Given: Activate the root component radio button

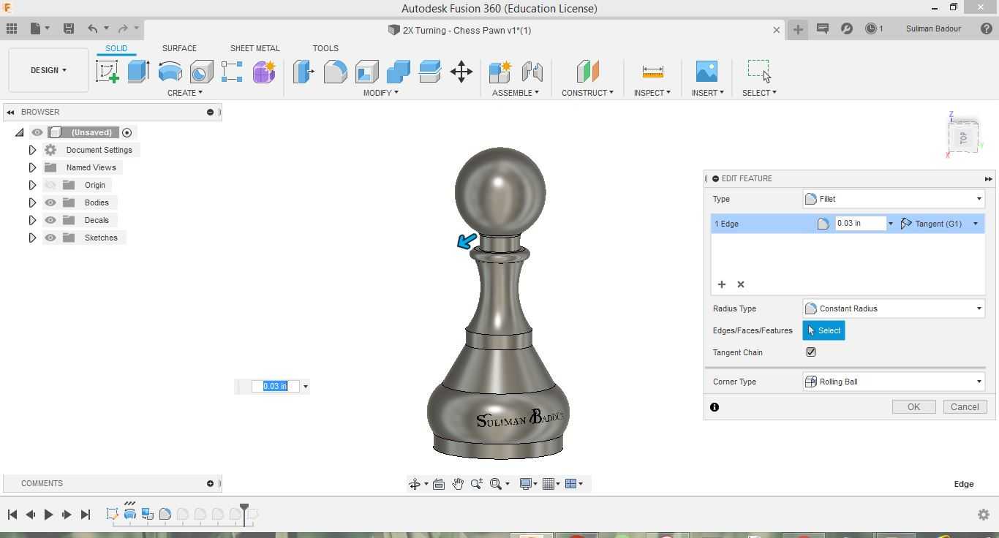Looking at the screenshot, I should pyautogui.click(x=127, y=132).
